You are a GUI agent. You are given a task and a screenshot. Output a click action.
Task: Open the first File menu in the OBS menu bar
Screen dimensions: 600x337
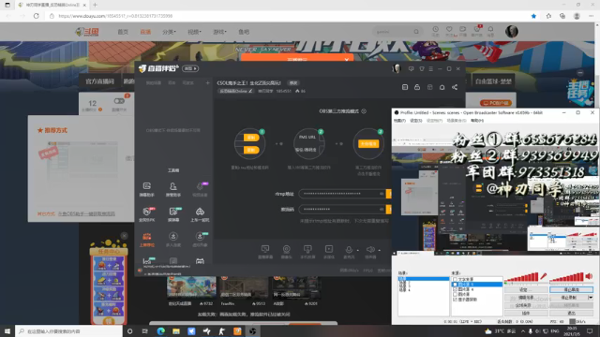tap(399, 121)
